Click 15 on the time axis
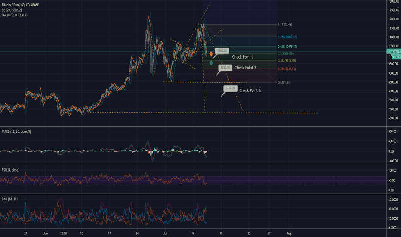Viewport: 401px width, 237px height. [221, 234]
